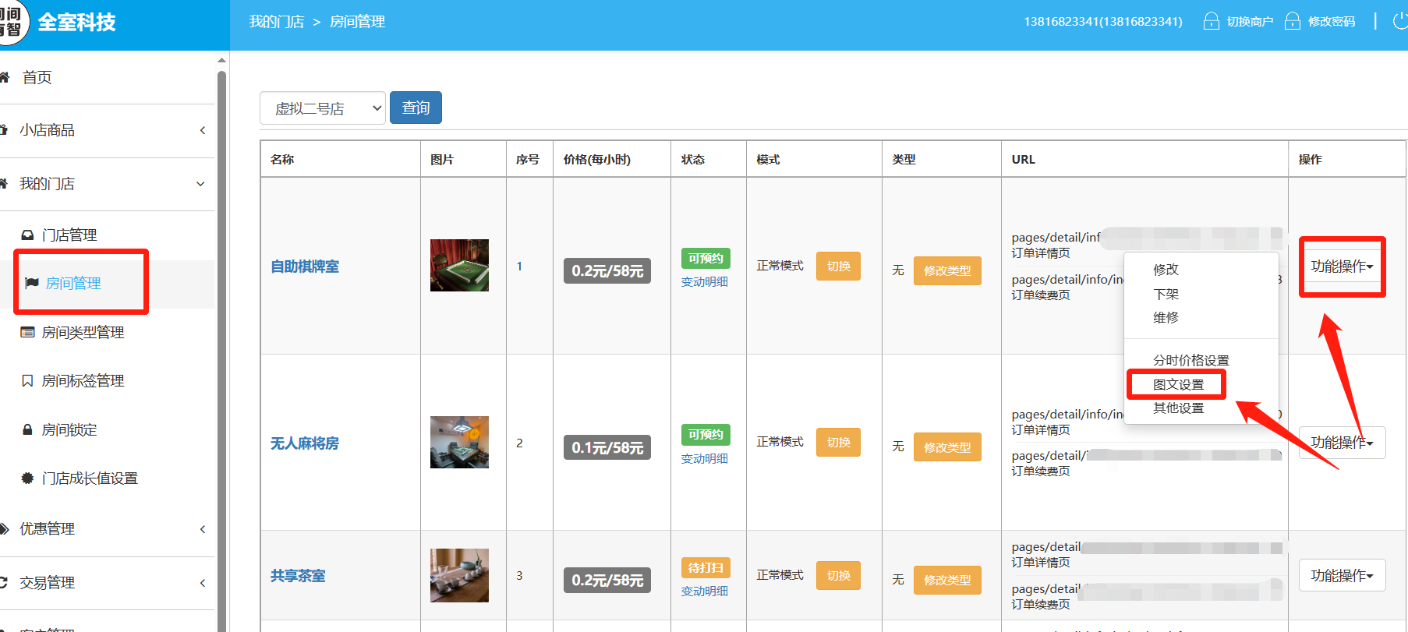The image size is (1408, 632).
Task: Select 房间管理 in the sidebar
Action: click(73, 284)
